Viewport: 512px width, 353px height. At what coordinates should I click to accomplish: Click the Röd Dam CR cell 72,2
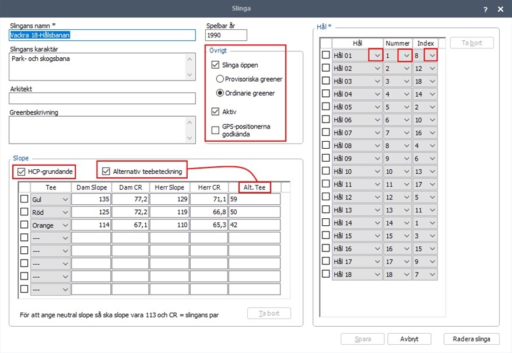tap(130, 212)
